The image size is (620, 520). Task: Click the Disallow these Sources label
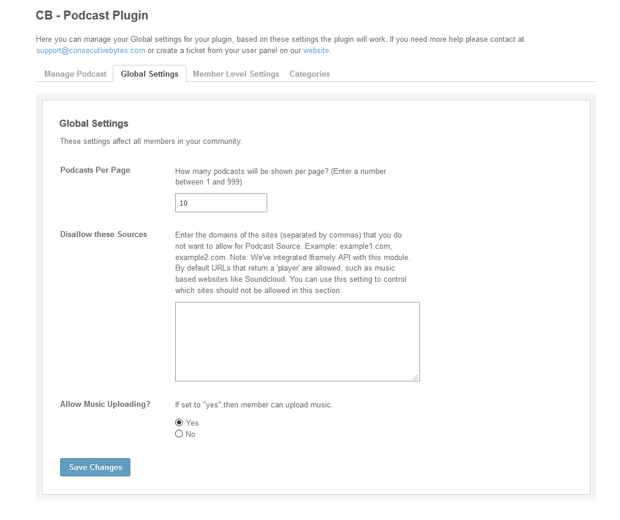[x=103, y=235]
